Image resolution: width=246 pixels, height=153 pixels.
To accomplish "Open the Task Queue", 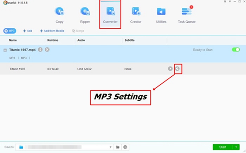I will (187, 15).
